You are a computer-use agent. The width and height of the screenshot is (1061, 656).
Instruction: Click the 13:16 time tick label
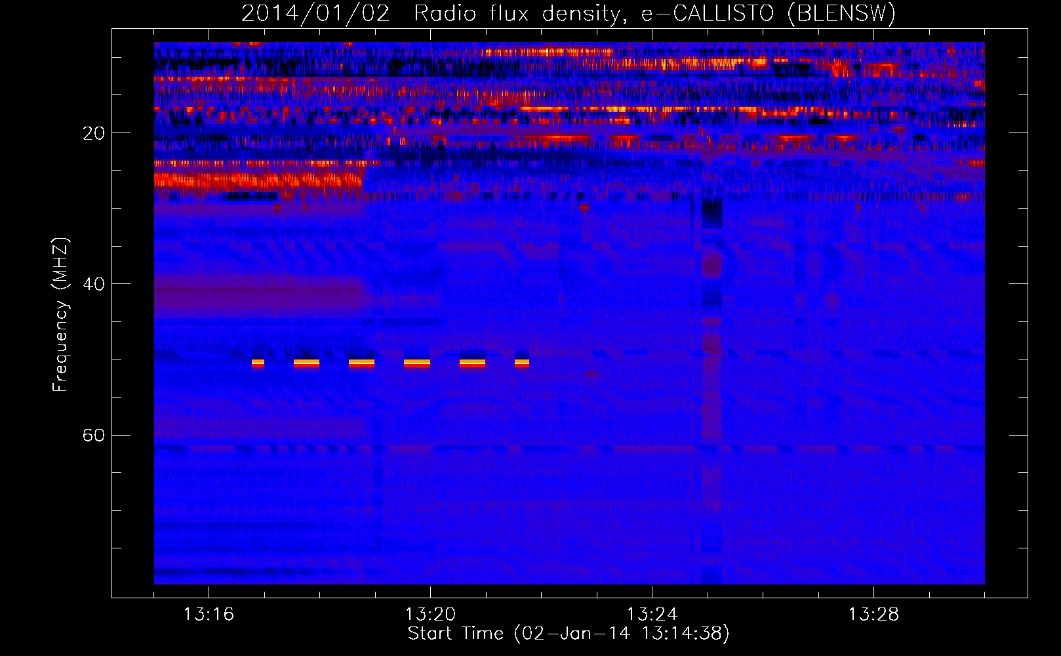[x=209, y=615]
